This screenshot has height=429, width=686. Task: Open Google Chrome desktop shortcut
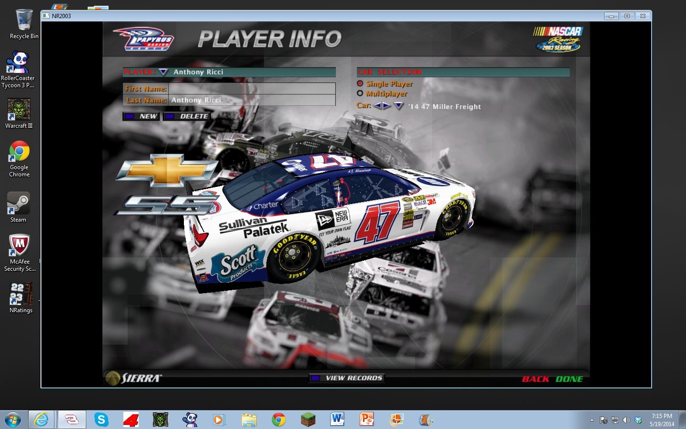click(x=19, y=159)
